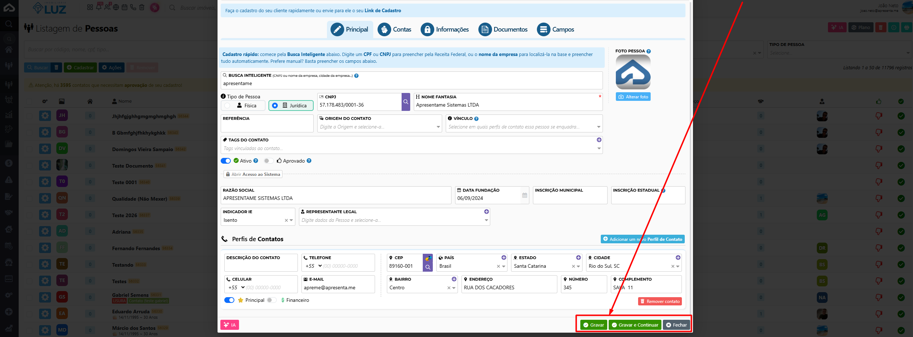This screenshot has width=913, height=337.
Task: Open the Data Fundação calendar icon
Action: tap(525, 196)
